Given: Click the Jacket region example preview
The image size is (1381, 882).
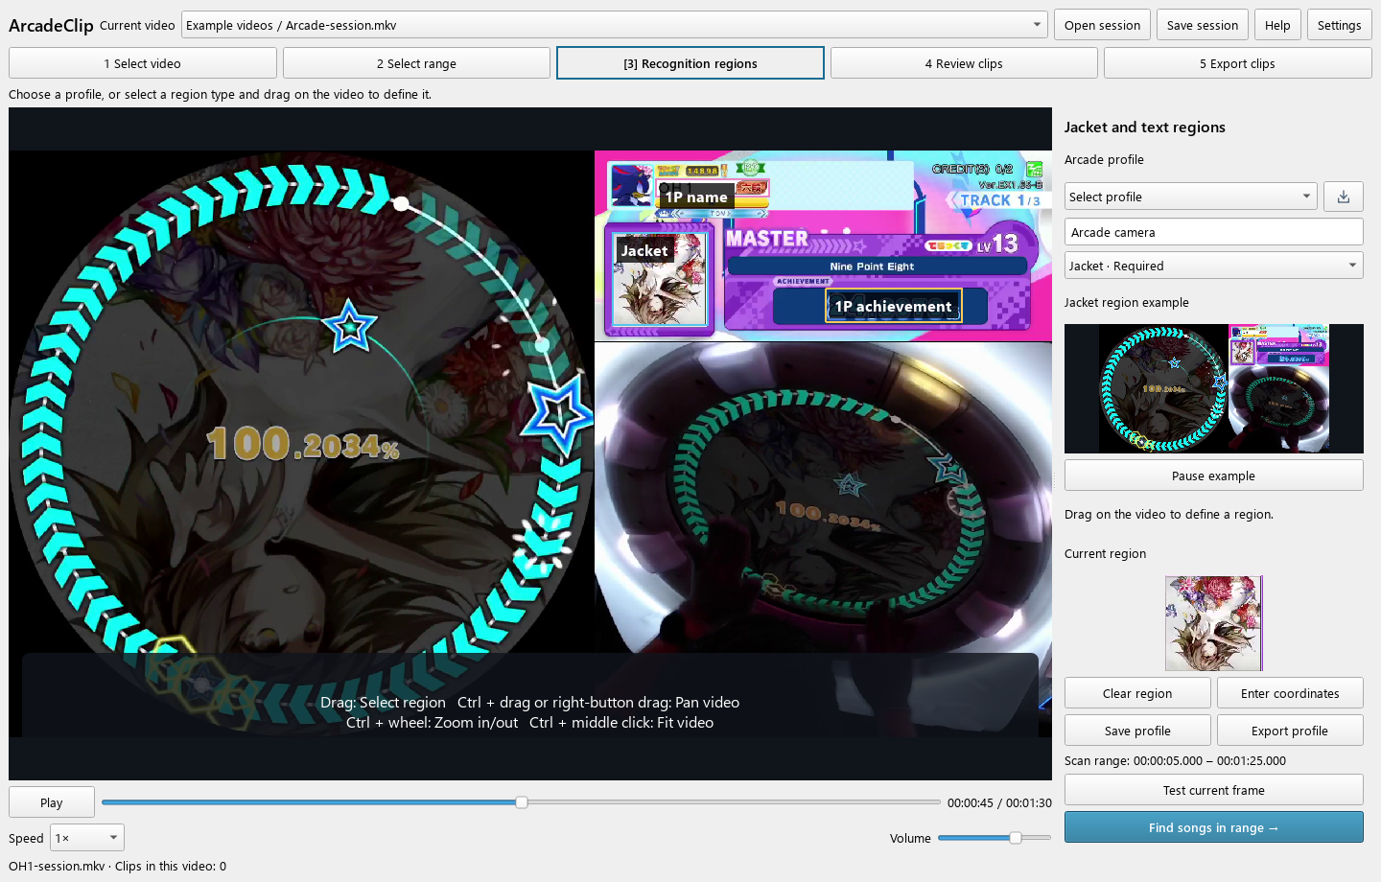Looking at the screenshot, I should (1213, 388).
